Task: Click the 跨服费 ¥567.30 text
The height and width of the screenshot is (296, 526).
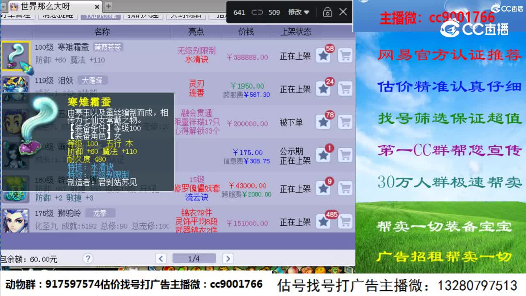Action: 247,95
